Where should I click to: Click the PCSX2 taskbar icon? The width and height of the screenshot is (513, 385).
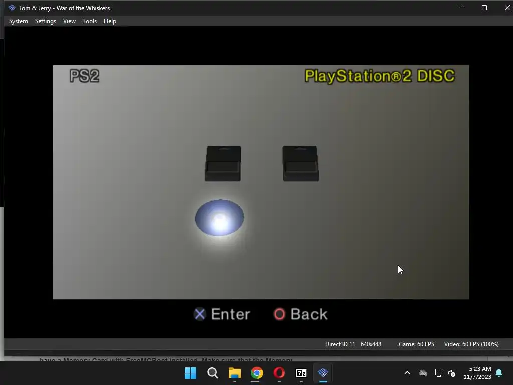click(323, 373)
